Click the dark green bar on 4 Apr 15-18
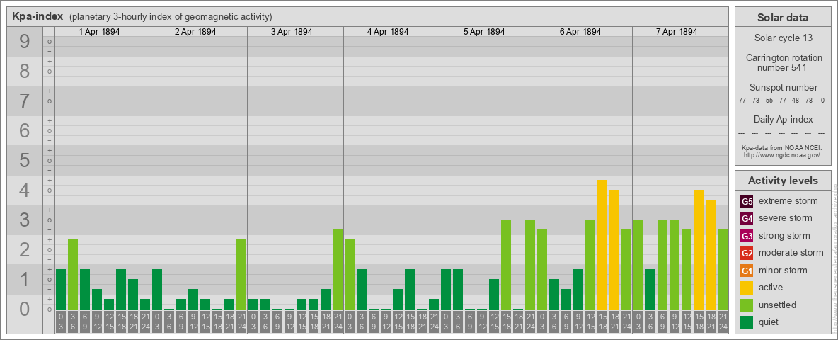The height and width of the screenshot is (340, 838). click(410, 289)
